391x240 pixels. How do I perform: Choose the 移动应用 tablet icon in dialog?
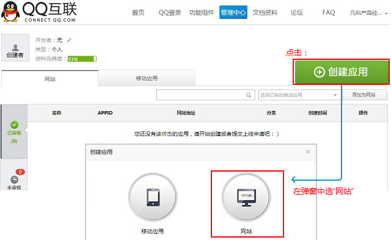[x=153, y=197]
